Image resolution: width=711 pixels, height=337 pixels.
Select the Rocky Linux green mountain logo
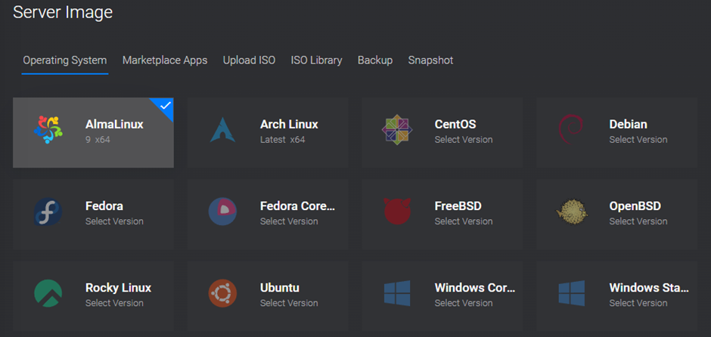click(x=48, y=293)
